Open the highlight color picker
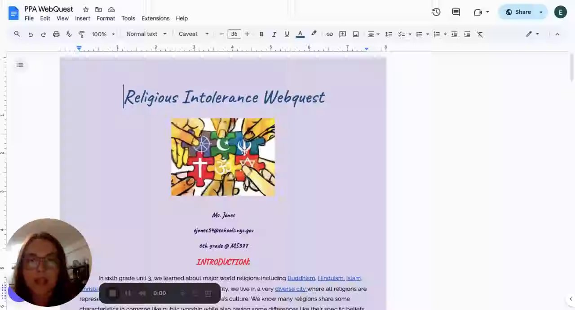Viewport: 575px width, 310px height. click(314, 34)
